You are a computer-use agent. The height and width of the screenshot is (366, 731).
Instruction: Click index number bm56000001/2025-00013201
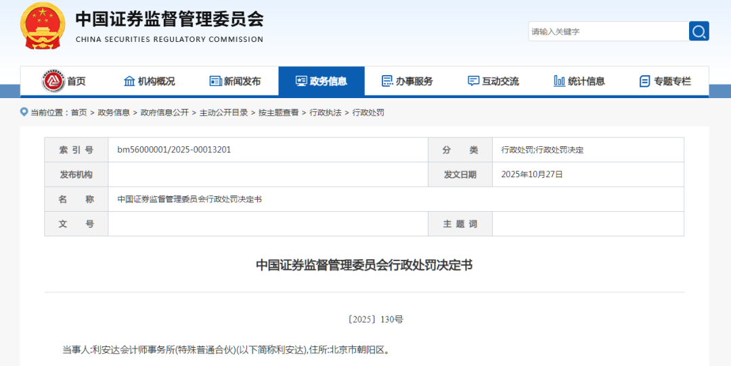click(175, 150)
